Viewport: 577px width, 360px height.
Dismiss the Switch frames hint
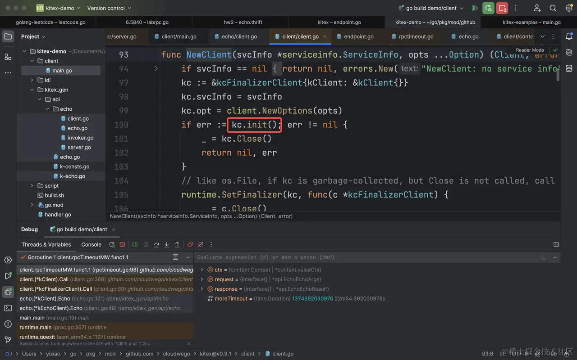(x=188, y=343)
